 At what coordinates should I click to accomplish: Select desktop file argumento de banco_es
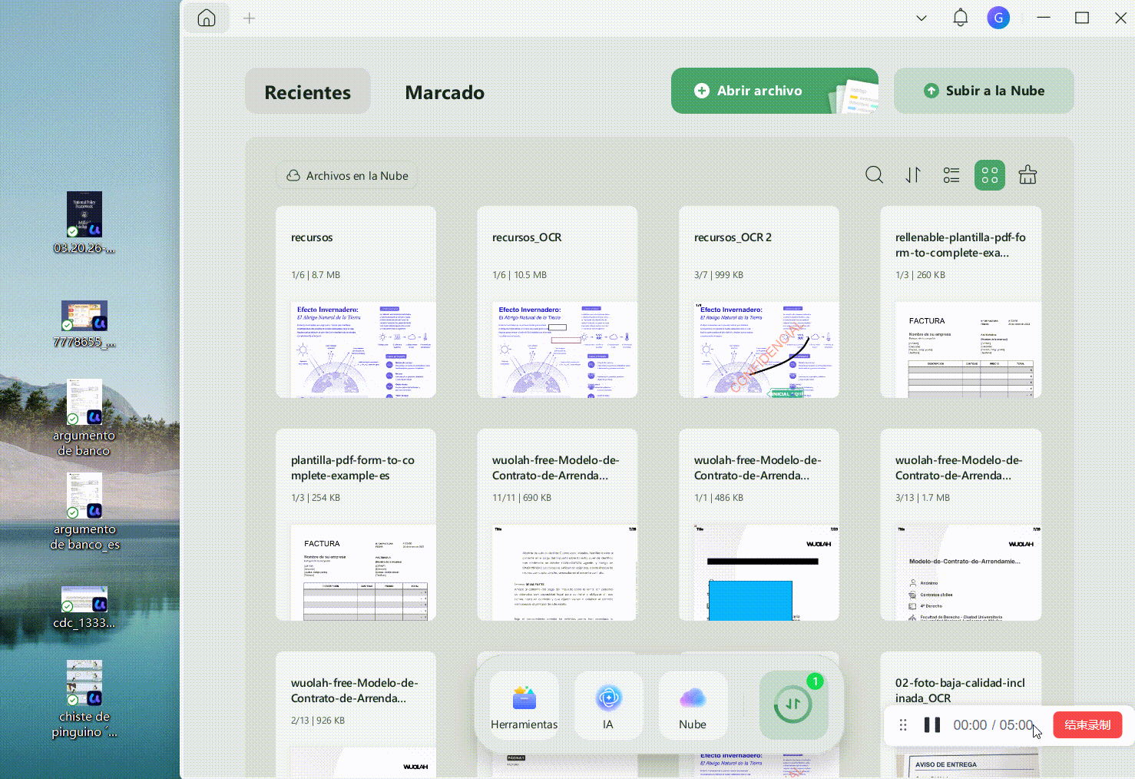pos(84,512)
